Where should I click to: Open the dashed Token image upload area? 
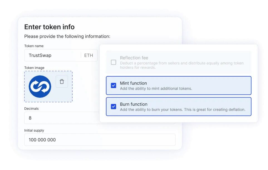tap(48, 86)
